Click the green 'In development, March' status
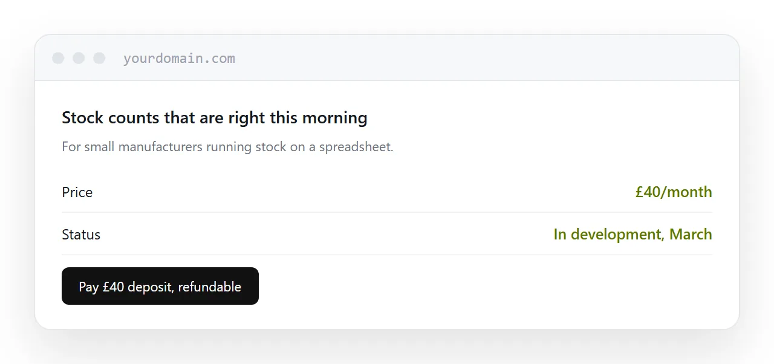This screenshot has width=774, height=364. click(633, 235)
